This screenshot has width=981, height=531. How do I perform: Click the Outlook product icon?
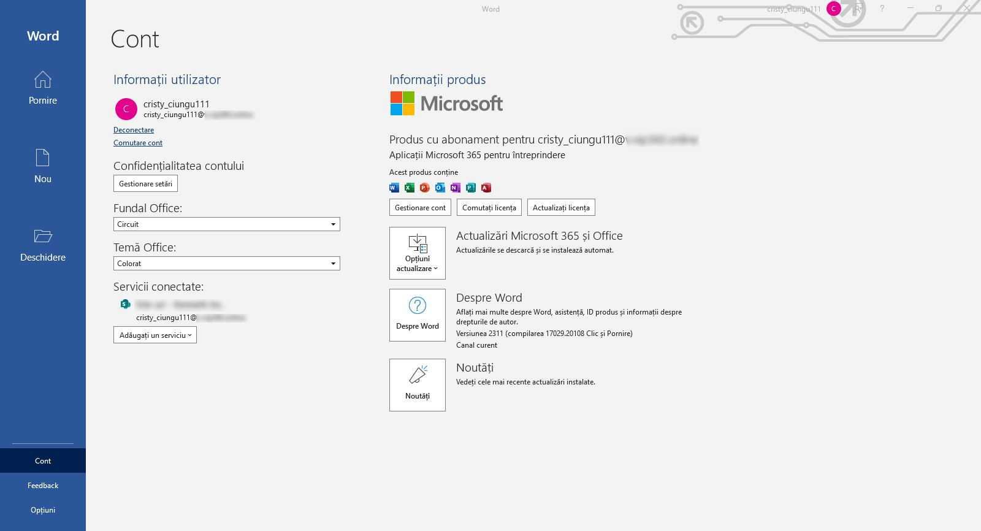click(x=440, y=188)
